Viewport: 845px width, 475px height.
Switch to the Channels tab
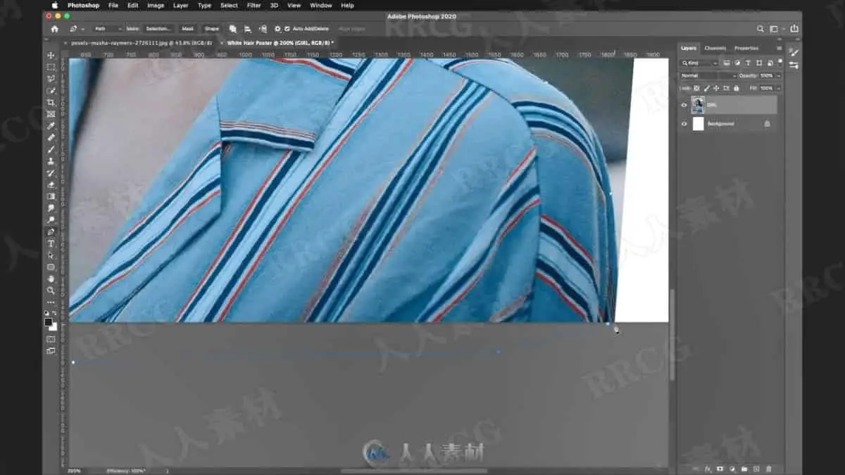[x=715, y=49]
